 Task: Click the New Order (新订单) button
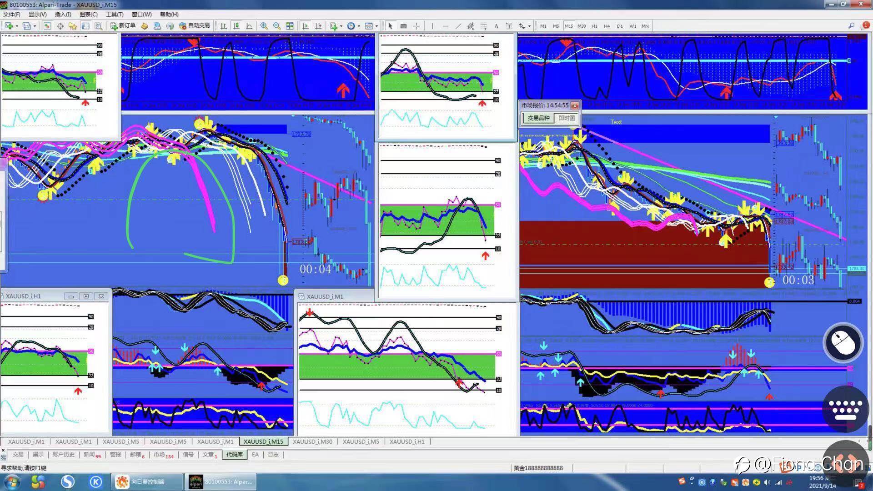pyautogui.click(x=123, y=26)
